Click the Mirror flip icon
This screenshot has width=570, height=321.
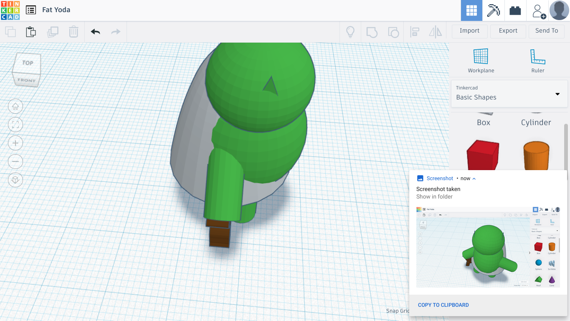(436, 32)
